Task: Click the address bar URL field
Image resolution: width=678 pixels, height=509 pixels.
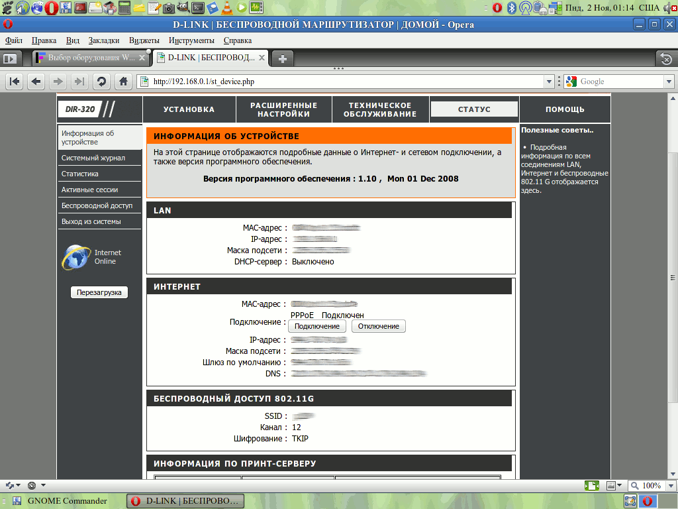Action: (342, 82)
